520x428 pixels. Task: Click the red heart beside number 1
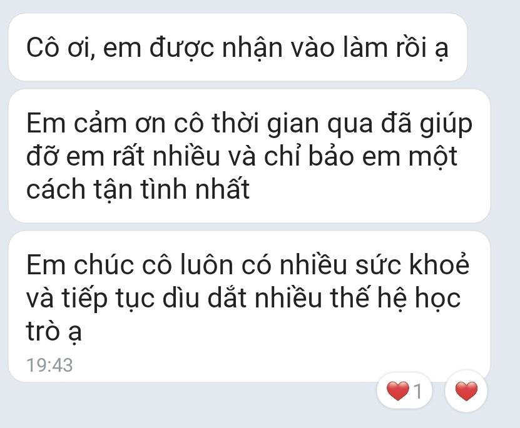[x=397, y=391]
